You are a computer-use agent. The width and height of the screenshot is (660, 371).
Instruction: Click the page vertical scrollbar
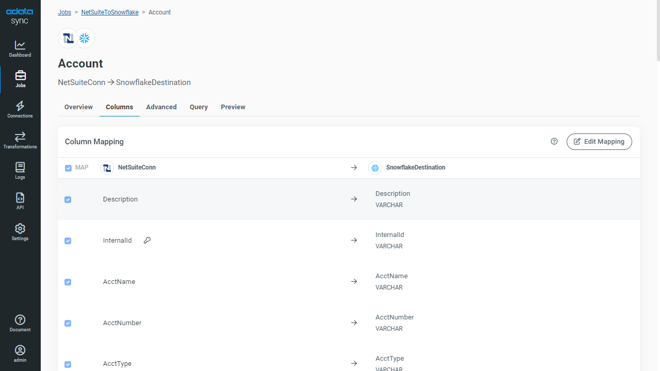tap(657, 31)
